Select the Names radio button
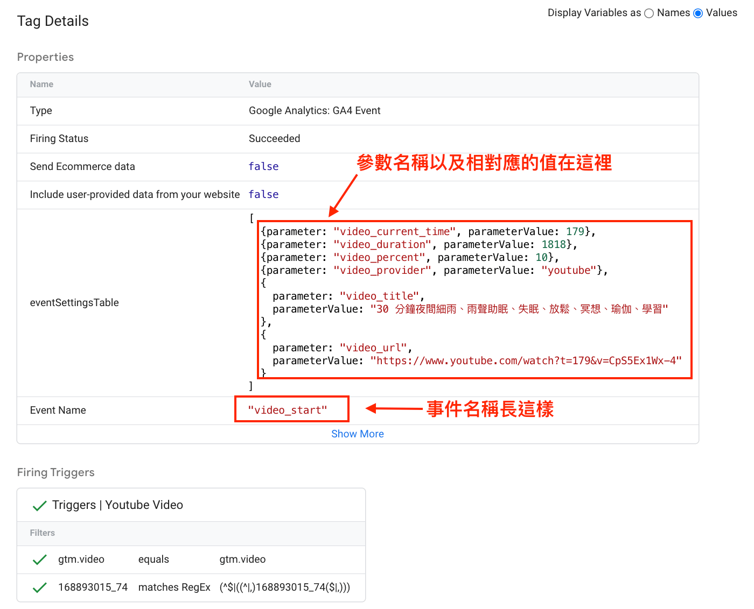This screenshot has width=754, height=609. (649, 13)
